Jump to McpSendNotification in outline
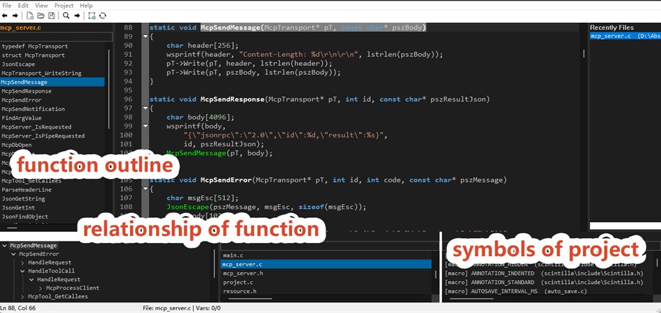 pos(33,109)
